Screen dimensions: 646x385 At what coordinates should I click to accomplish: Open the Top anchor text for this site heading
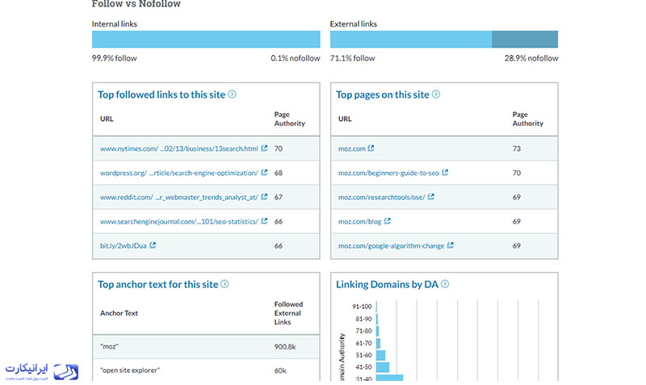[157, 285]
